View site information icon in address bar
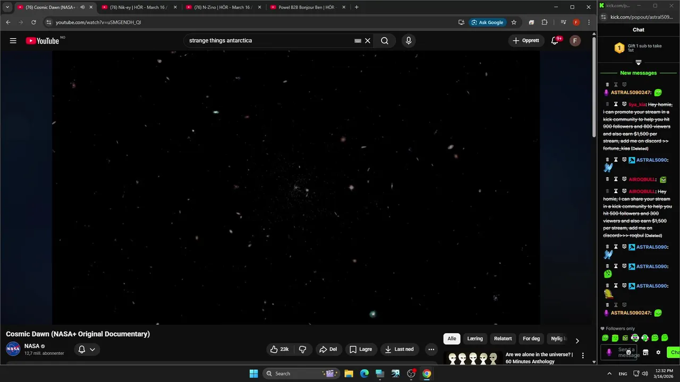 [x=48, y=22]
